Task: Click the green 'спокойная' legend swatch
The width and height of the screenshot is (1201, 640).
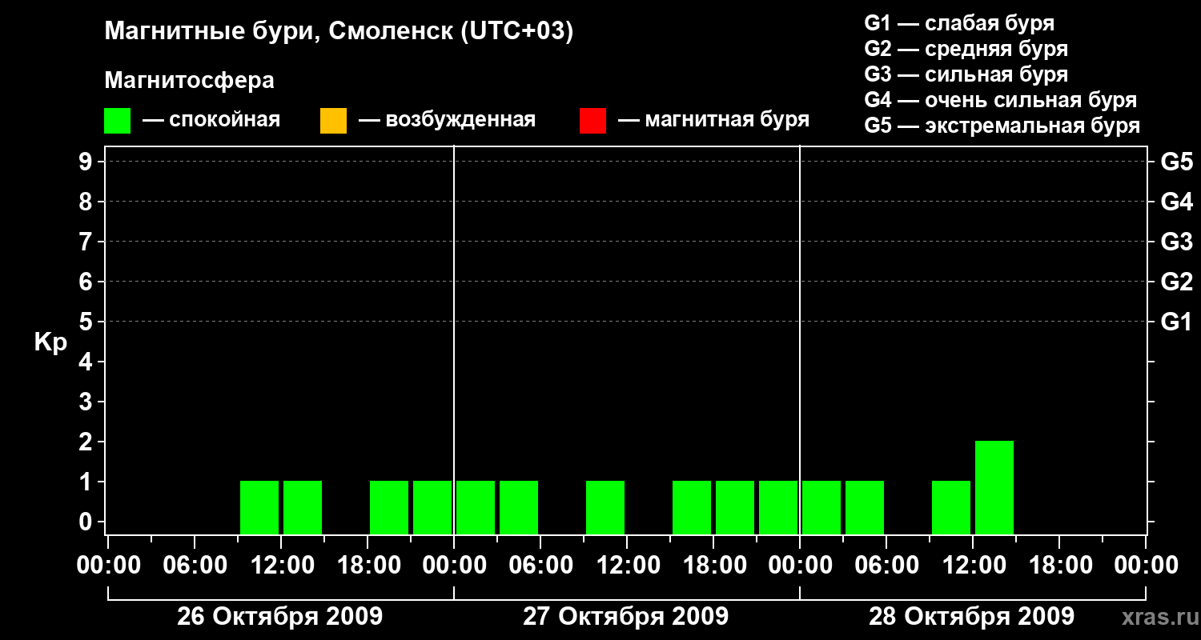Action: point(117,121)
